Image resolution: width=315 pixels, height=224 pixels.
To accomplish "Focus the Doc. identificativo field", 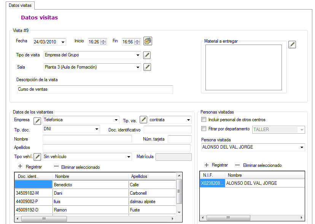I will pos(167,130).
